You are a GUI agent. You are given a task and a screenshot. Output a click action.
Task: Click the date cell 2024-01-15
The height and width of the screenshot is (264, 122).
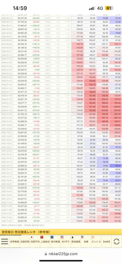click(7, 99)
